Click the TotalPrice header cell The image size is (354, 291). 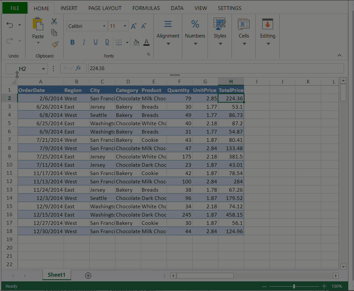click(x=231, y=90)
